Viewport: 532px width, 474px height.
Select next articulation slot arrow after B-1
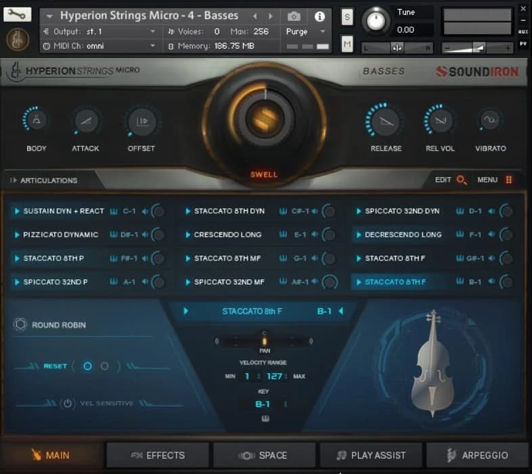click(341, 311)
